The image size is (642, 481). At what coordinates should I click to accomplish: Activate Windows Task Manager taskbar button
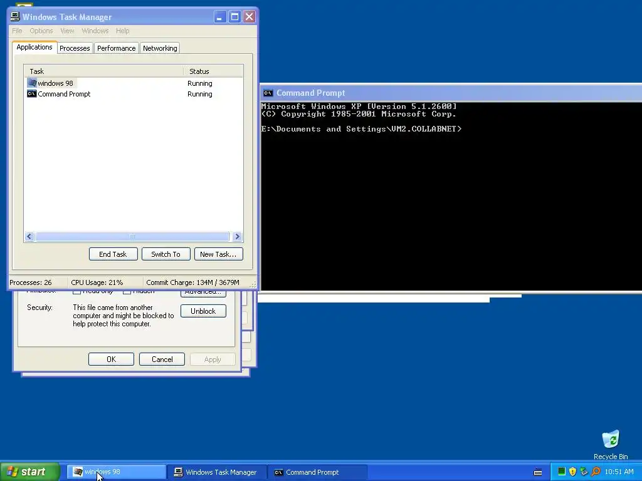click(x=217, y=472)
